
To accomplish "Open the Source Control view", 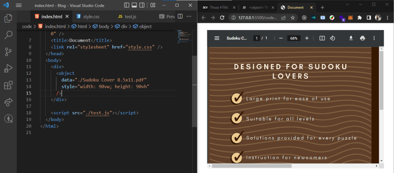I will pos(9,52).
